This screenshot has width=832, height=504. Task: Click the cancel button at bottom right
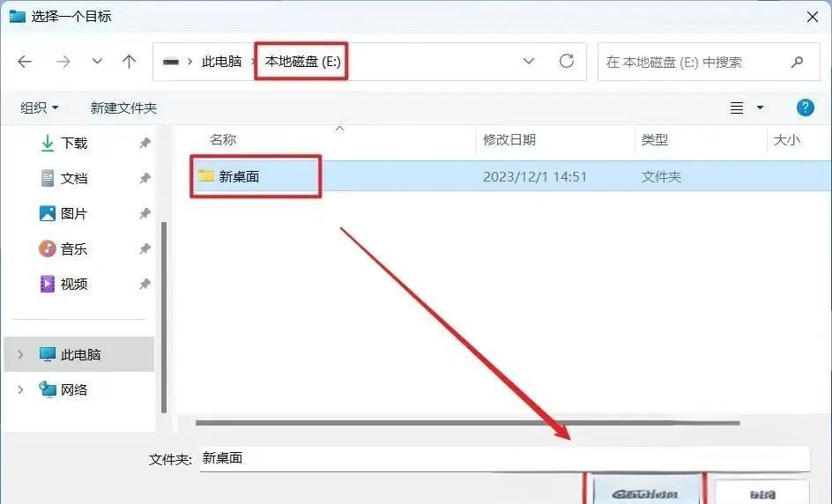[x=761, y=493]
